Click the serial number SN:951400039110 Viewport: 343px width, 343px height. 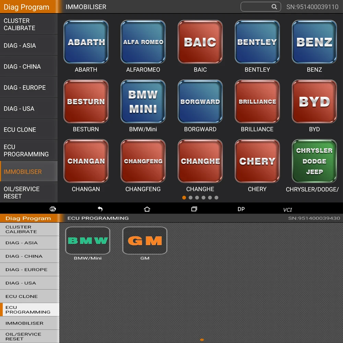tap(312, 7)
